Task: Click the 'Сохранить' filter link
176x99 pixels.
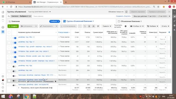Action: [120, 16]
